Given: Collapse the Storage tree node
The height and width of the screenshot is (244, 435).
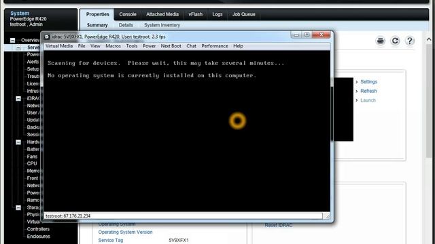Looking at the screenshot, I should 18,207.
